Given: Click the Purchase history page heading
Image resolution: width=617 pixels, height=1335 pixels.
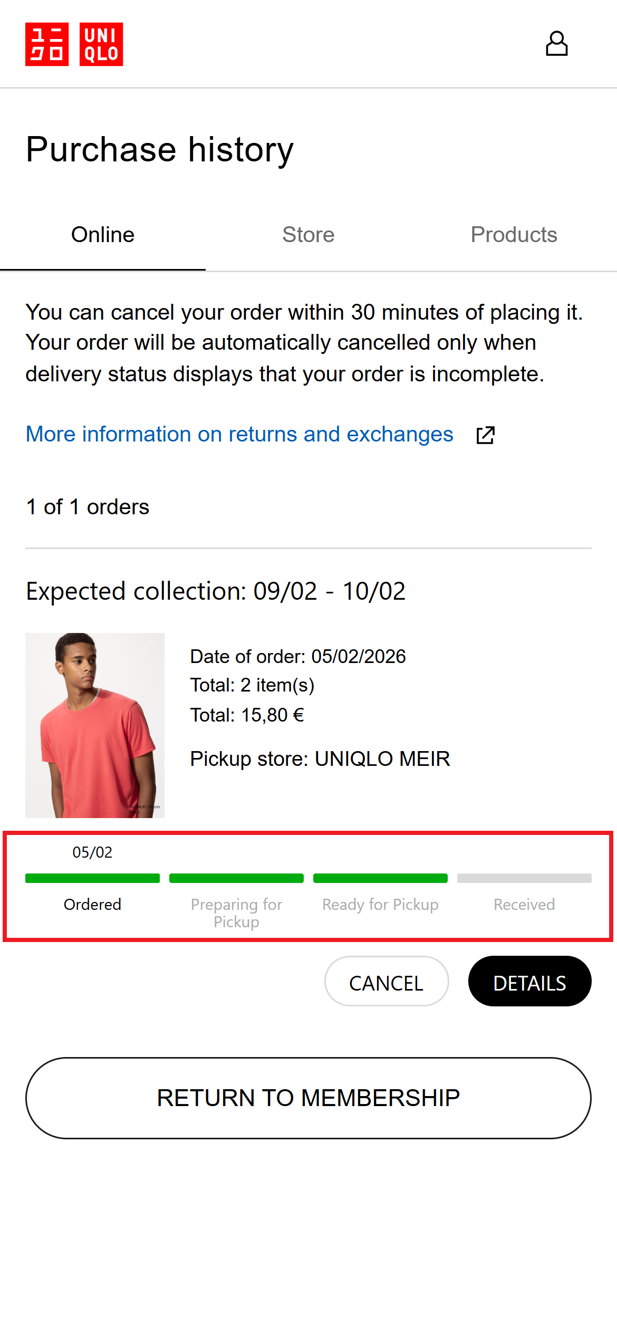Looking at the screenshot, I should pos(160,149).
